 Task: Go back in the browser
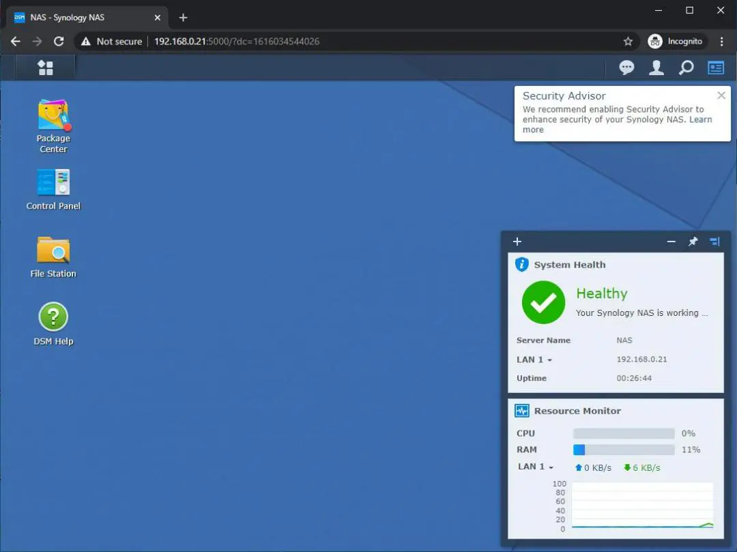[16, 42]
